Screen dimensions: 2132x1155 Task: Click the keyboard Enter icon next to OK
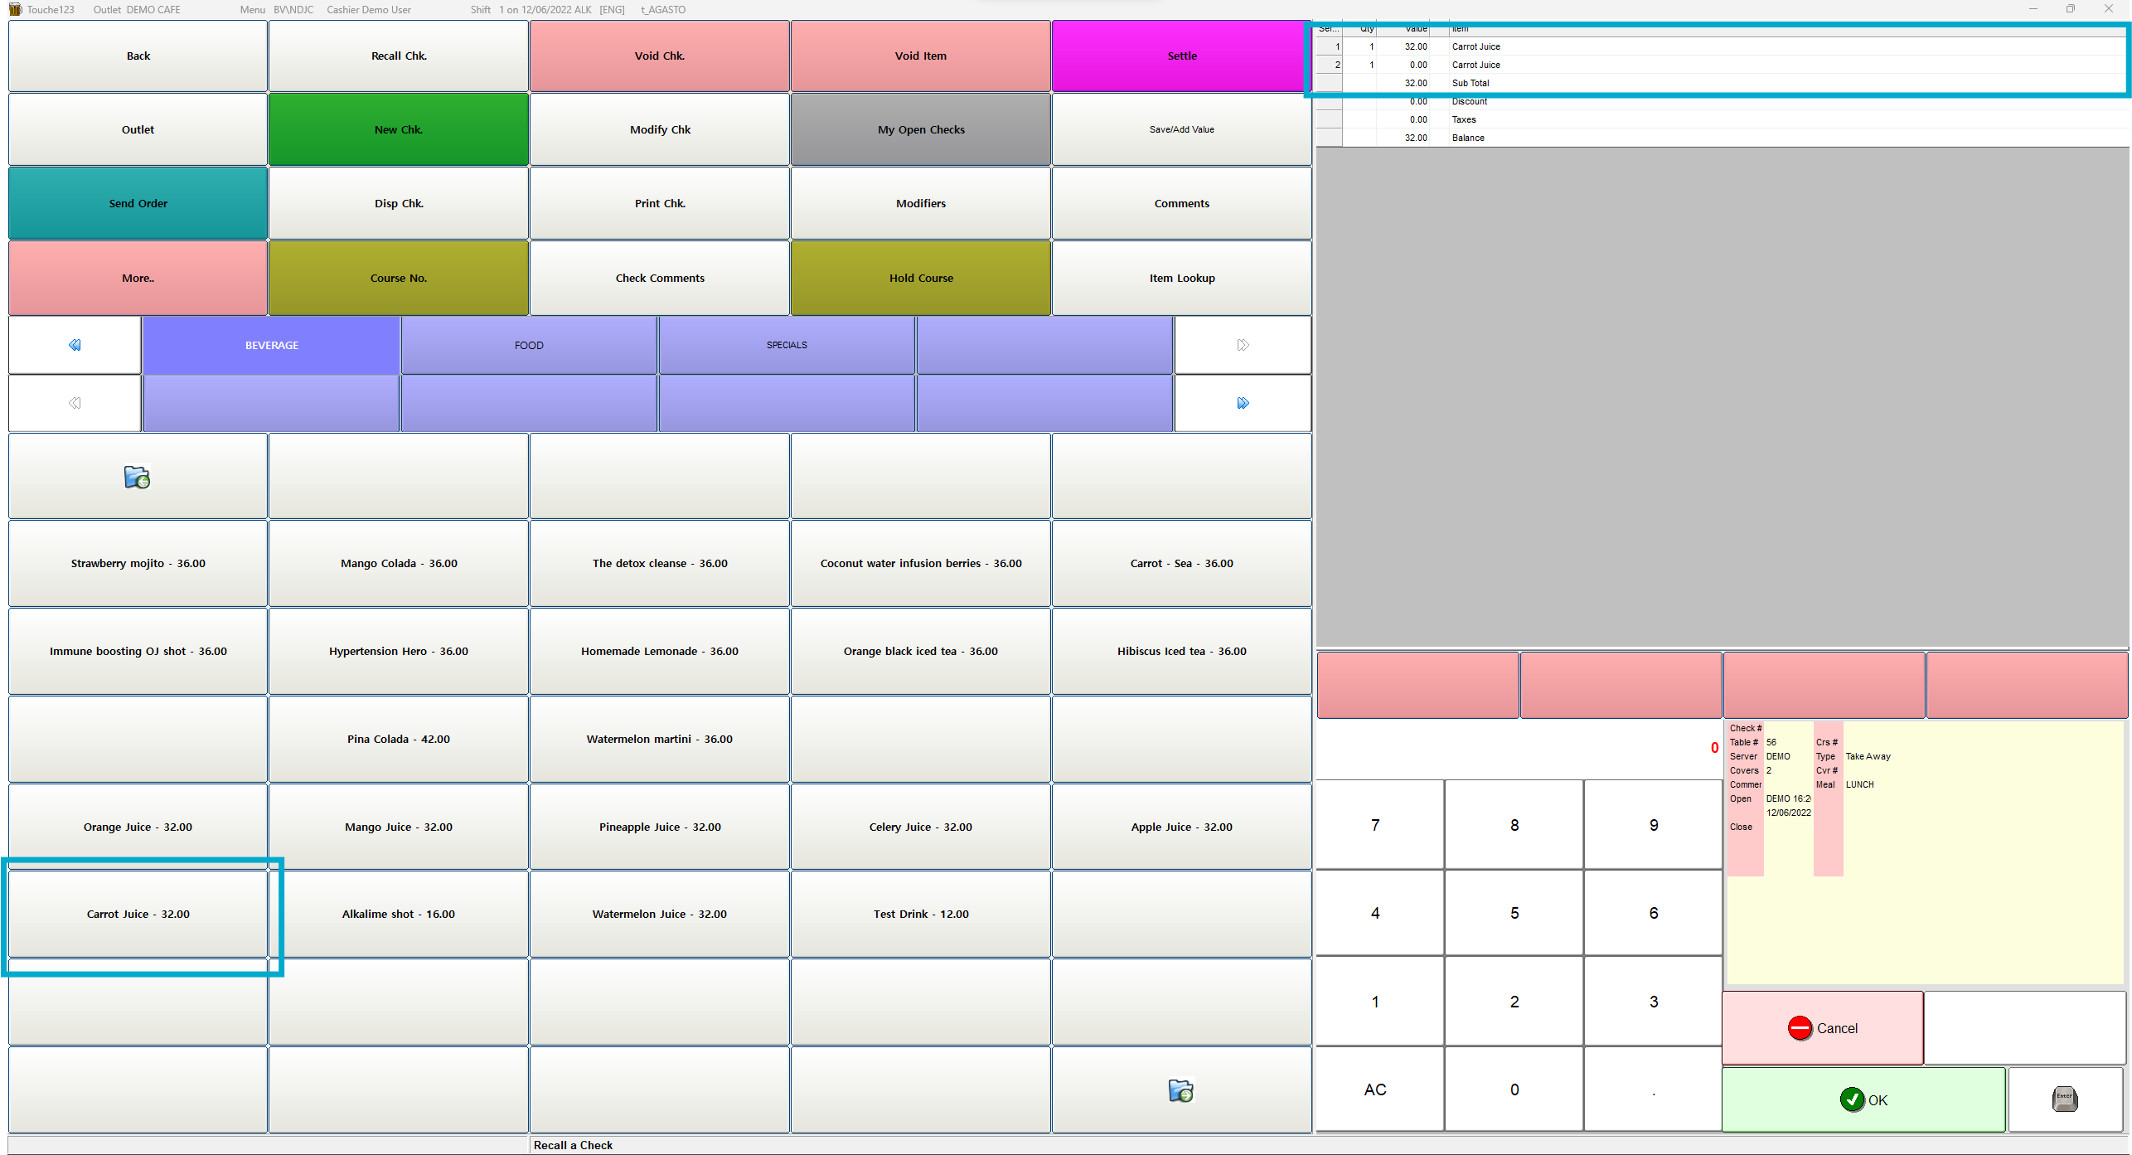click(2064, 1099)
